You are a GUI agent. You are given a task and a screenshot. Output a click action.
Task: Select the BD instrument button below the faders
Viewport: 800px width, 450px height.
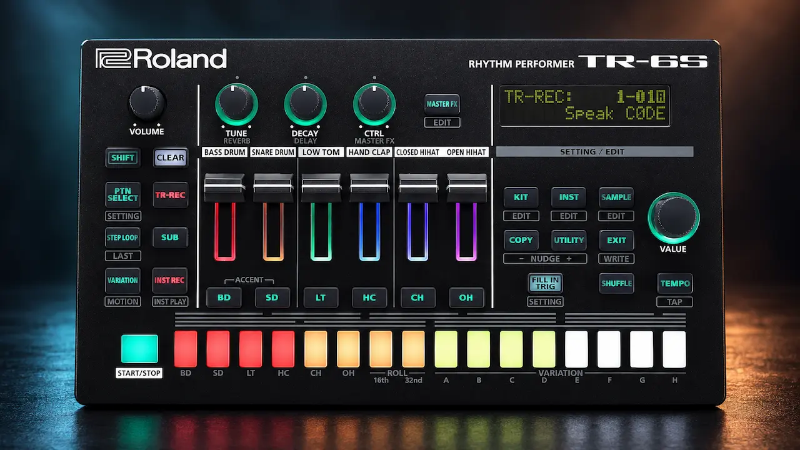[x=224, y=297]
